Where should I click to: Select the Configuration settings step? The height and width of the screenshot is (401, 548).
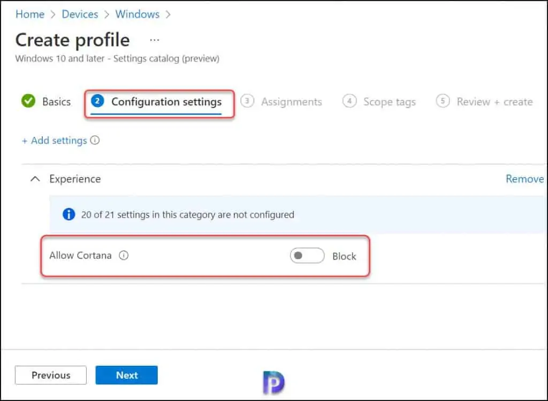[156, 102]
